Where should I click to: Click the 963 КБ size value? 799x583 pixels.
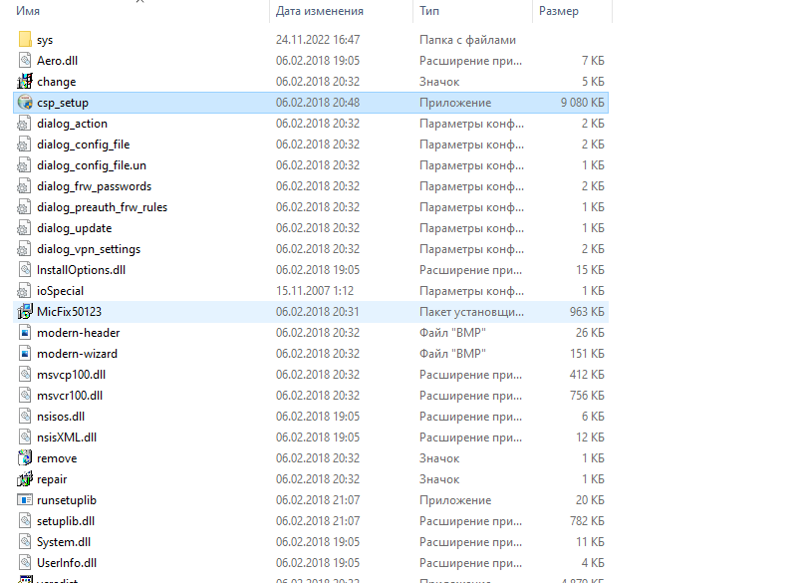point(587,311)
